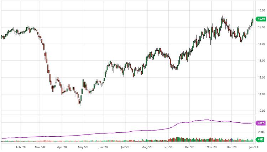The height and width of the screenshot is (152, 267).
Task: Click the Jul '20 date label
Action: 125,147
